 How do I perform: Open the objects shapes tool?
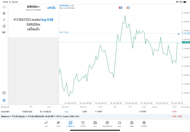click(x=4, y=26)
